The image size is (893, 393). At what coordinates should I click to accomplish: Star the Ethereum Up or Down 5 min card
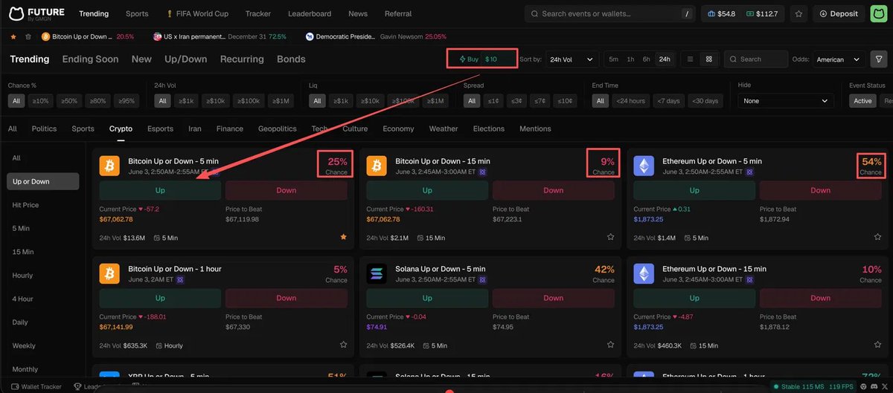877,237
